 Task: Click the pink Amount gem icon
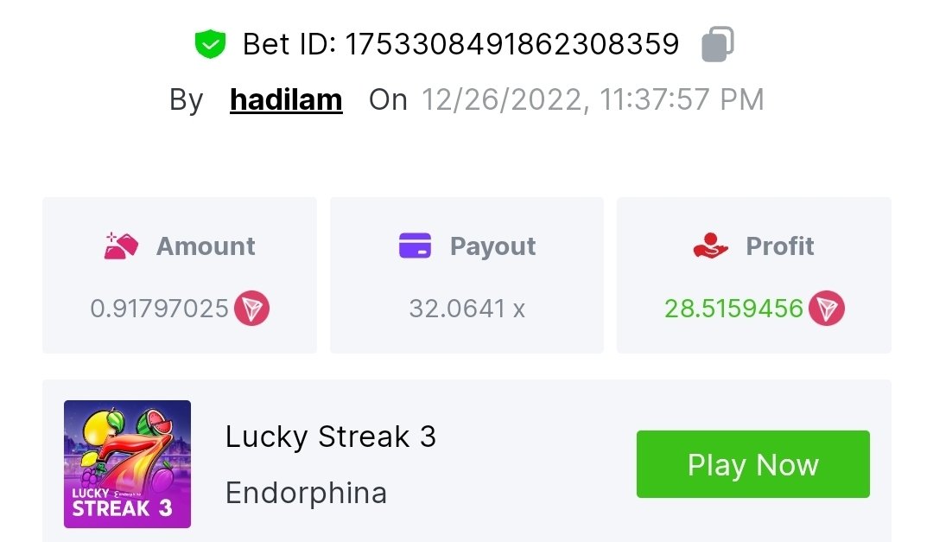(121, 246)
